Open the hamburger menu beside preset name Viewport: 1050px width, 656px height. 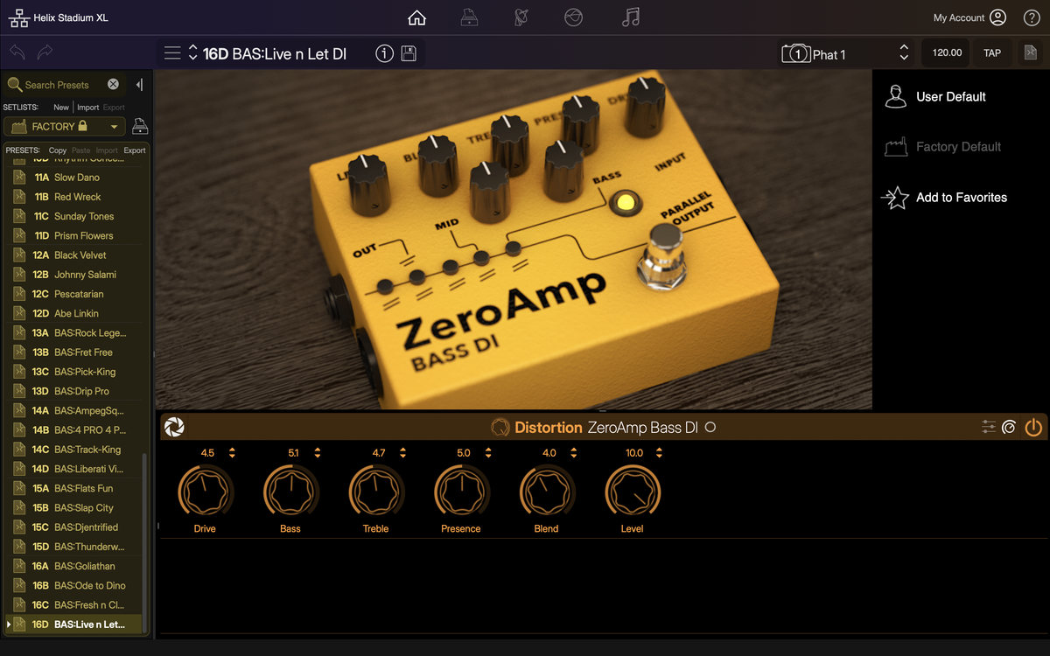pyautogui.click(x=172, y=53)
